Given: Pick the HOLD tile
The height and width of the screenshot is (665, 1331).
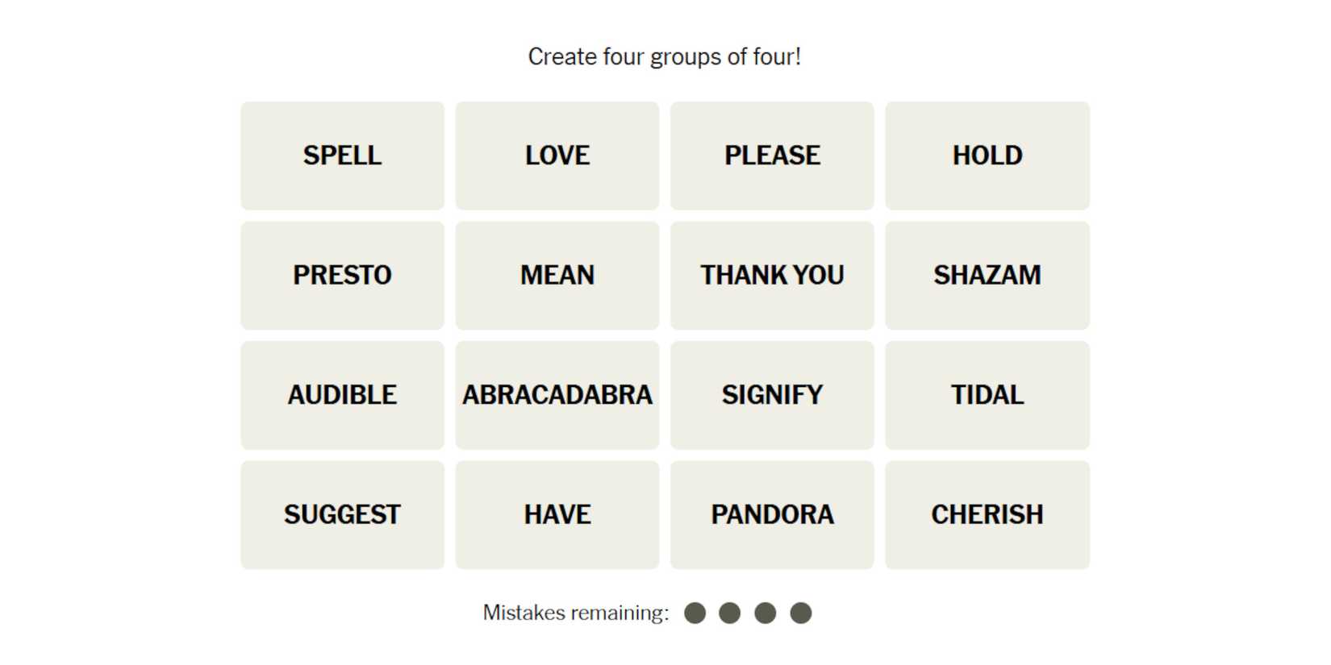Looking at the screenshot, I should click(x=987, y=156).
